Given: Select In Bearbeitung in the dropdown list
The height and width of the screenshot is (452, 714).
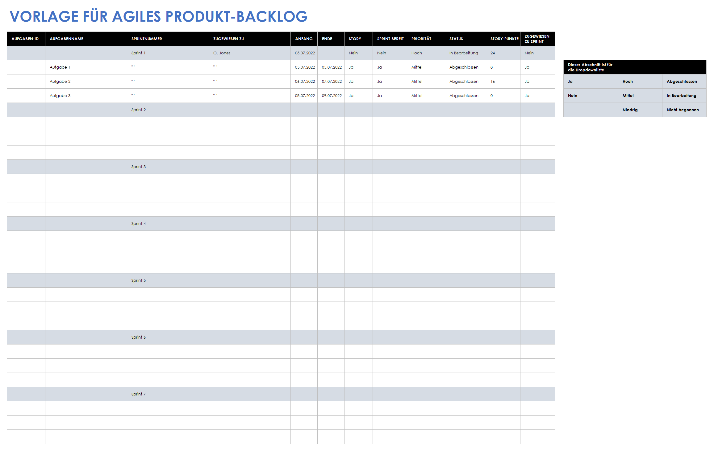Looking at the screenshot, I should pyautogui.click(x=684, y=95).
